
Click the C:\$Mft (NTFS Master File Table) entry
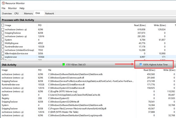(x=63, y=112)
